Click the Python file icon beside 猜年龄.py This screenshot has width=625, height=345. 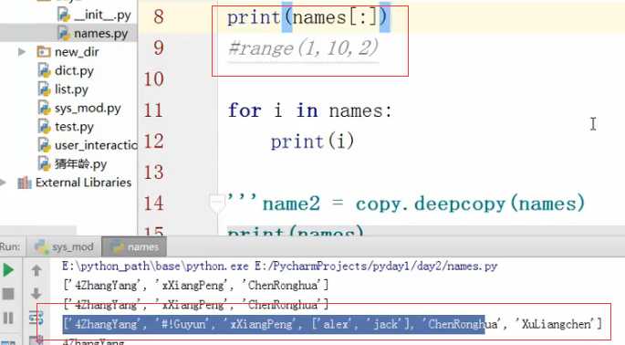[x=44, y=164]
